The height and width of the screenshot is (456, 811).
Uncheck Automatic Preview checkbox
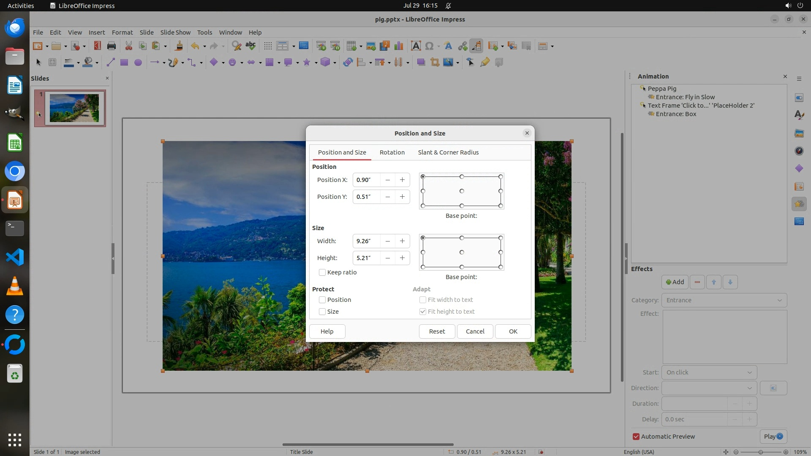(x=636, y=437)
